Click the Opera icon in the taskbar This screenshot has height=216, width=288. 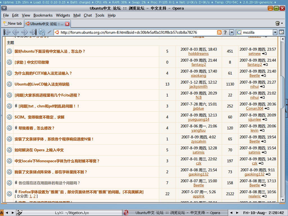[x=126, y=213]
